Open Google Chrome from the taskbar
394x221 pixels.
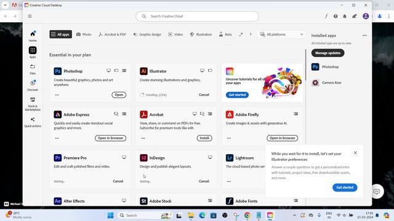coord(247,215)
